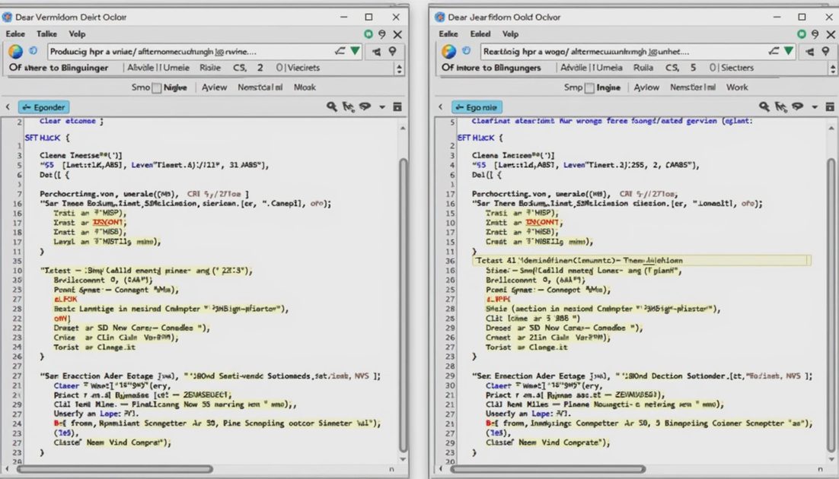This screenshot has width=839, height=479.
Task: Click the comment bubble icon in the left window
Action: click(x=365, y=106)
